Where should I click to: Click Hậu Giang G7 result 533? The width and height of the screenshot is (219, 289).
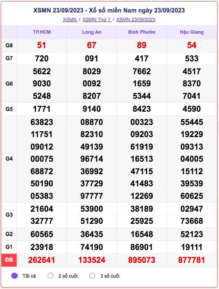click(x=192, y=59)
